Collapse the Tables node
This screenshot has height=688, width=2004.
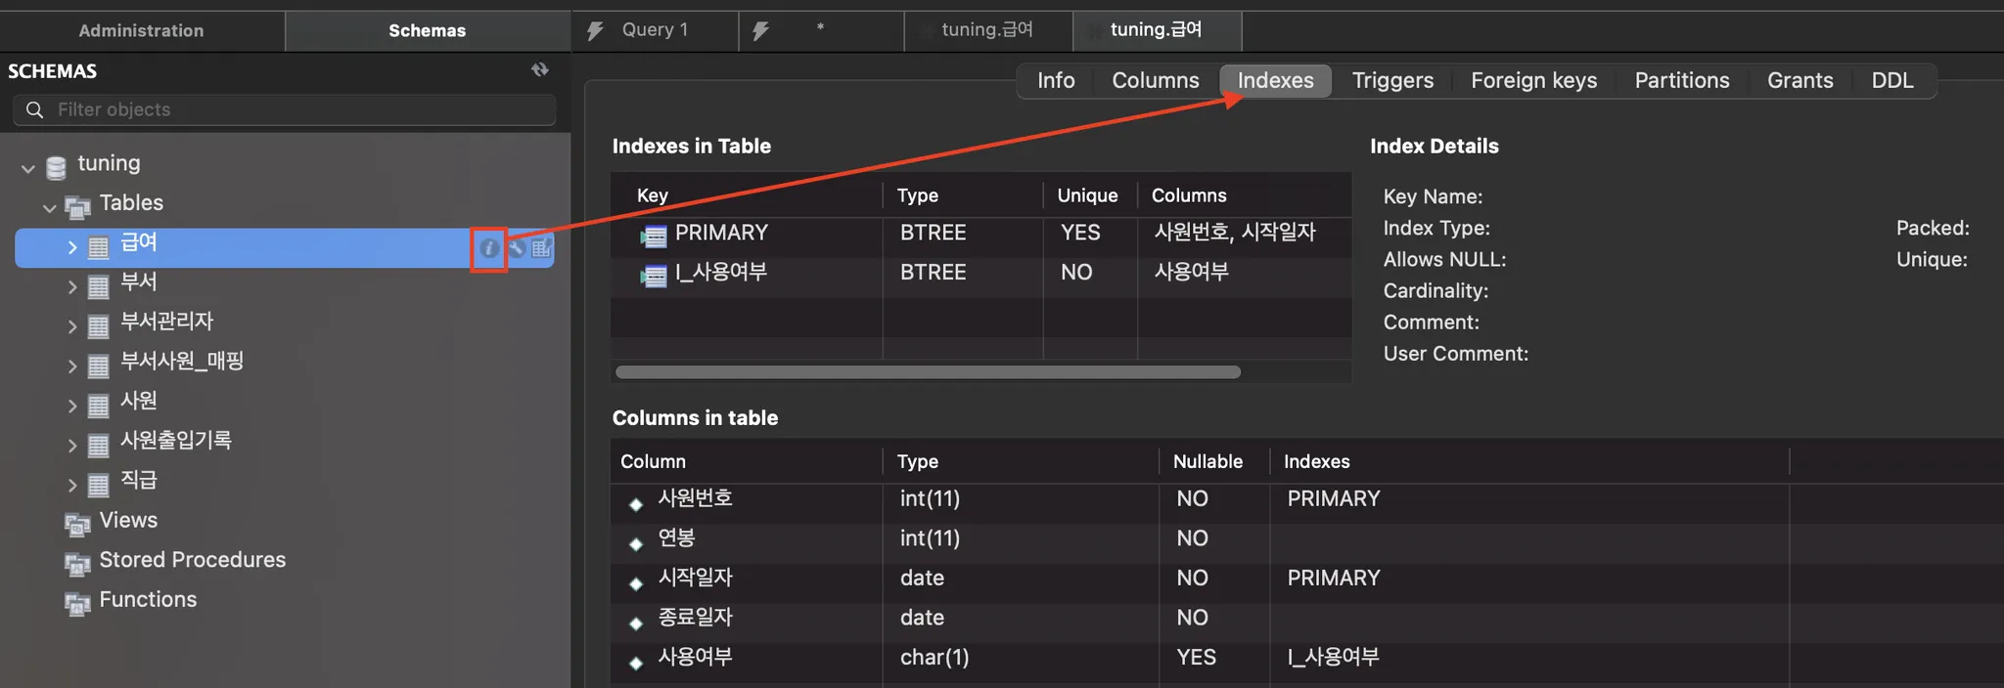pyautogui.click(x=50, y=207)
